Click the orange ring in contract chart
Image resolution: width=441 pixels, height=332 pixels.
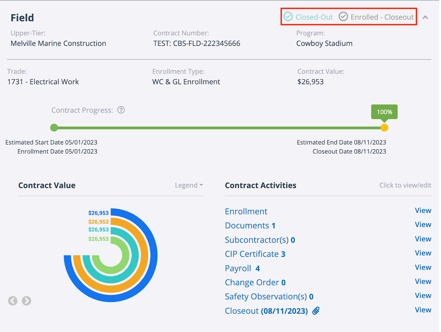(x=145, y=255)
